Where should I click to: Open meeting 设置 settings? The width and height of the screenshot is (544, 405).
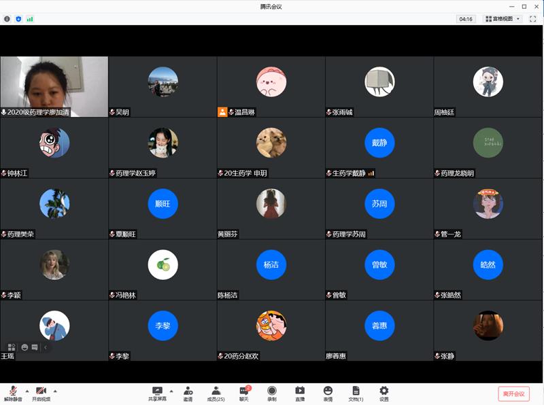384,393
